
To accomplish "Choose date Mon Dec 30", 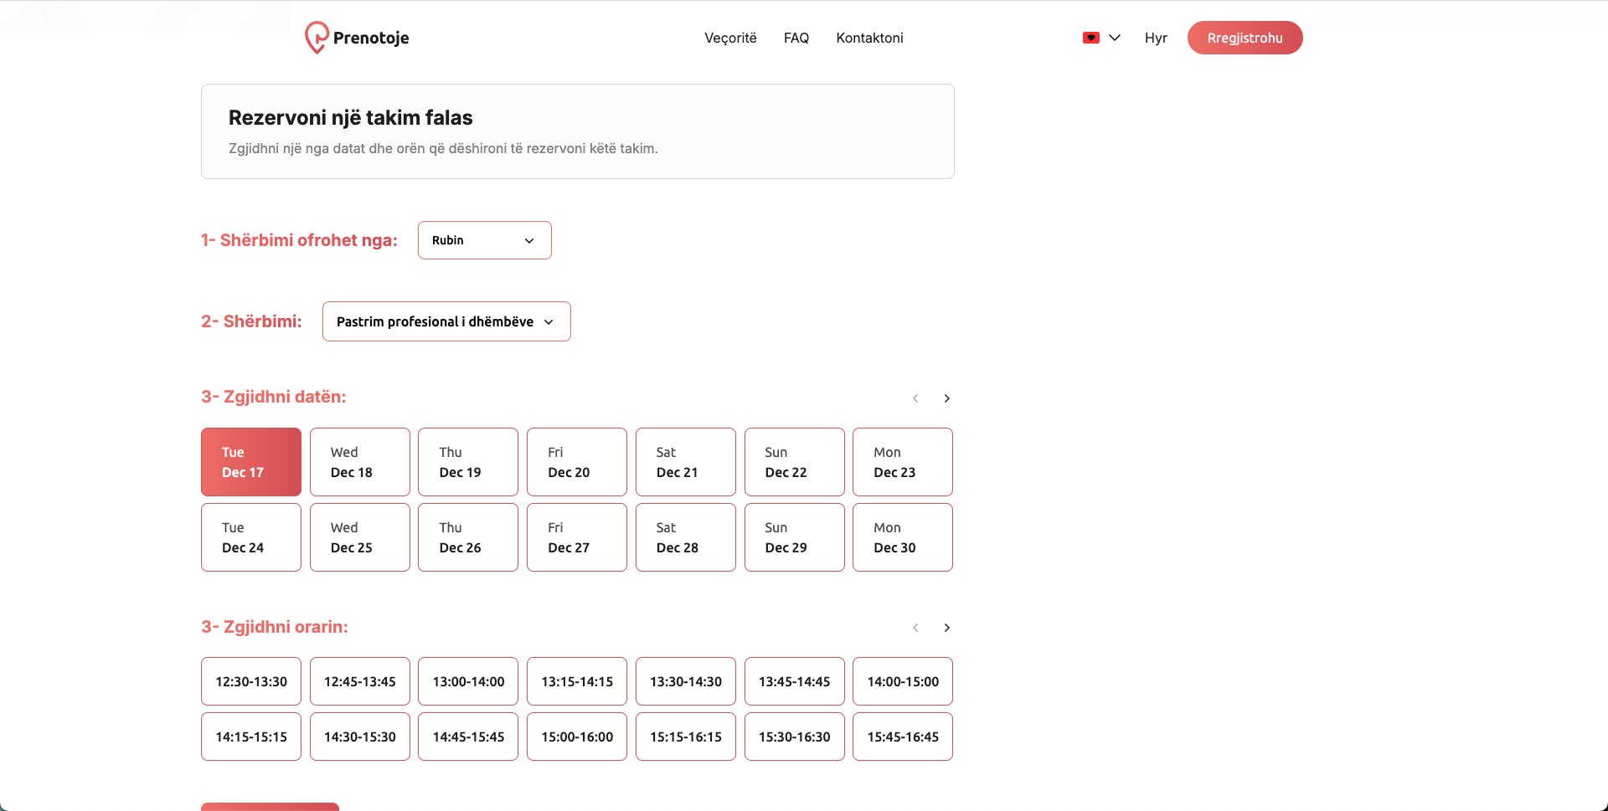I will point(903,537).
